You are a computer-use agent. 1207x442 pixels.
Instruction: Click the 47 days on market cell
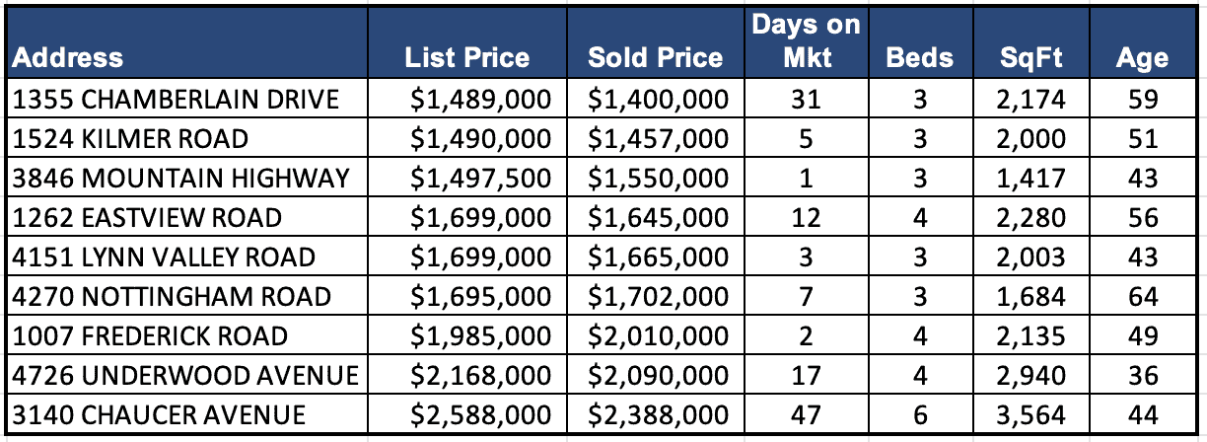pyautogui.click(x=807, y=414)
